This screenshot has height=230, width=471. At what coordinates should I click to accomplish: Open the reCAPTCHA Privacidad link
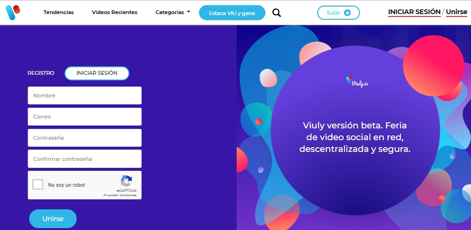[110, 195]
